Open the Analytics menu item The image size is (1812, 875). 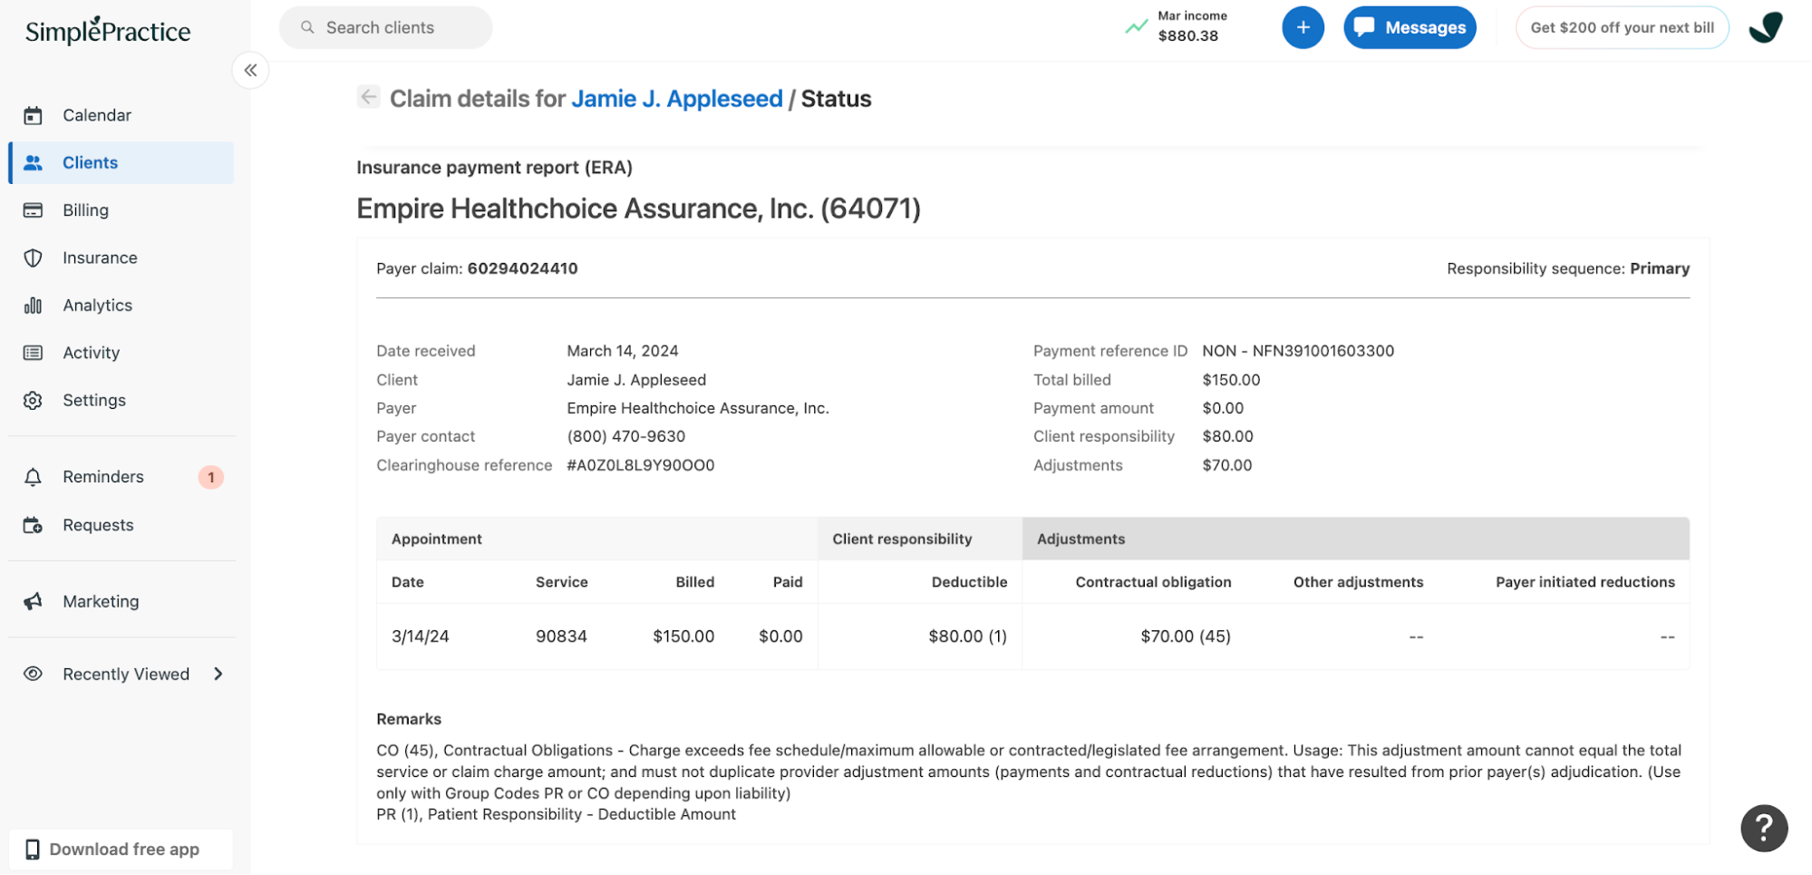[x=121, y=306]
